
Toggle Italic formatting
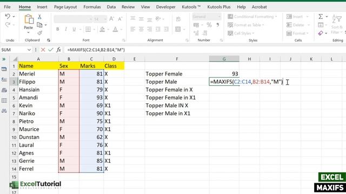[x=66, y=29]
